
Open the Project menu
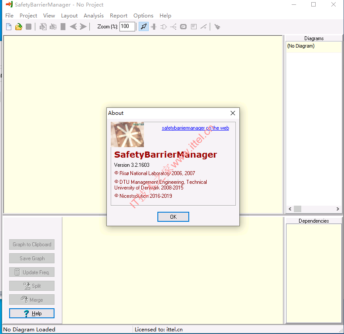pos(28,16)
